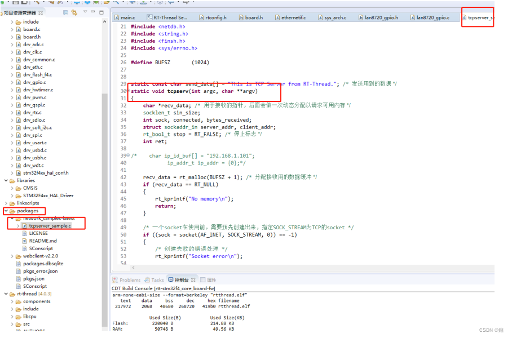The height and width of the screenshot is (338, 512).
Task: Click the board.c file icon
Action: [x=19, y=29]
